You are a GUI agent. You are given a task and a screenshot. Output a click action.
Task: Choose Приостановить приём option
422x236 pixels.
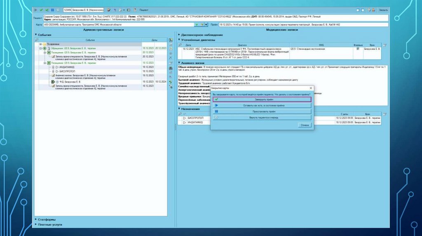262,111
